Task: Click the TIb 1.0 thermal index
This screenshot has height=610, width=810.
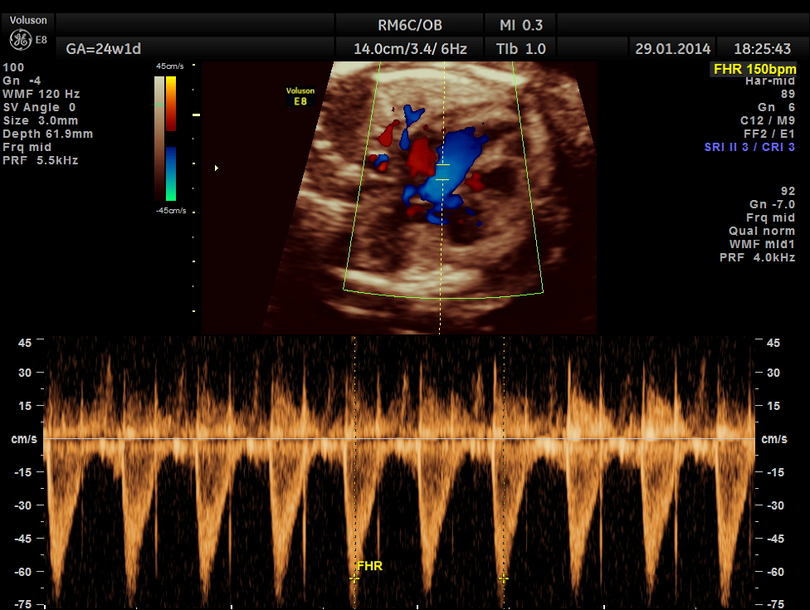Action: point(521,49)
